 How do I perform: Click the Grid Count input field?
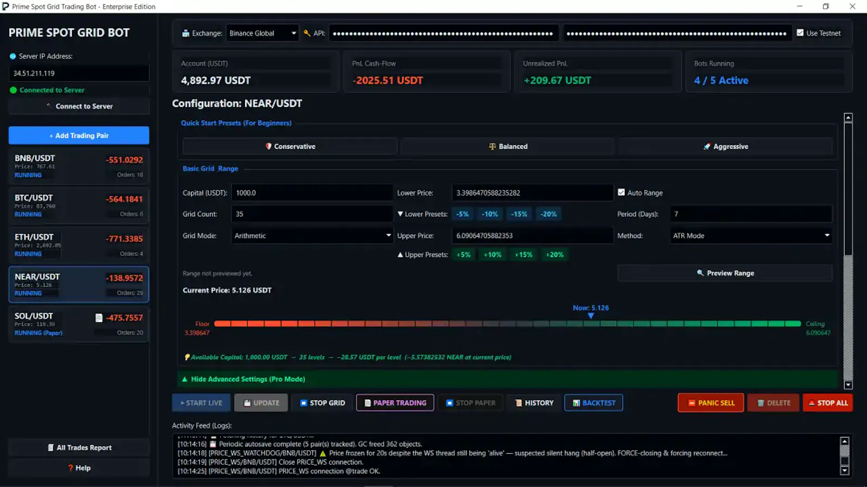coord(312,214)
